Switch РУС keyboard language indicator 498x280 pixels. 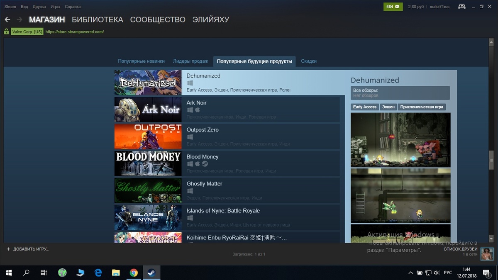tap(448, 273)
